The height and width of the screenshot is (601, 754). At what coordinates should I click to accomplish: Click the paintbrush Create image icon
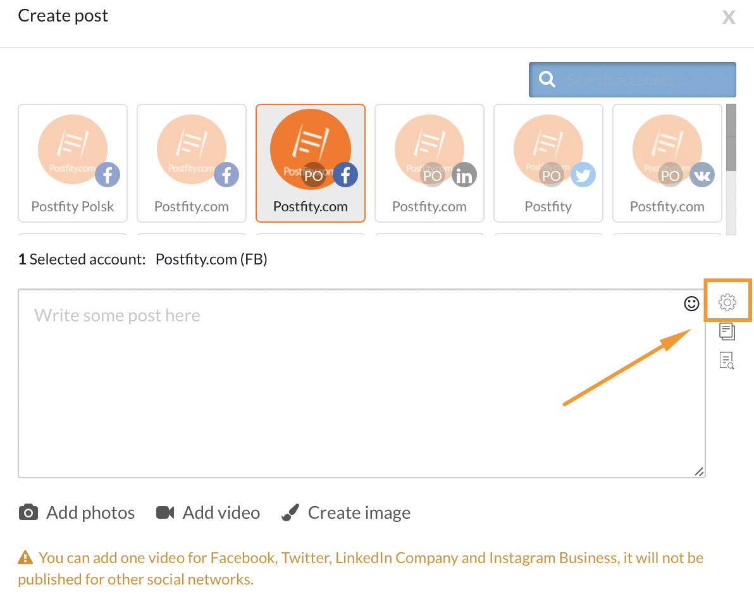[290, 512]
